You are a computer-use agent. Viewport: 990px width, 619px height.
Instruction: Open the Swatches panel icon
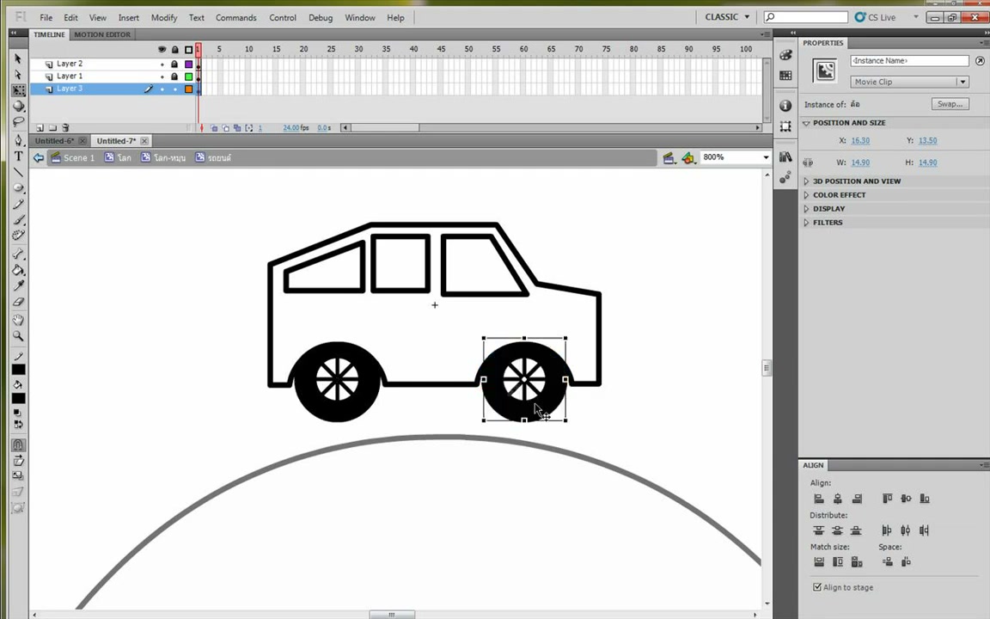click(x=785, y=76)
